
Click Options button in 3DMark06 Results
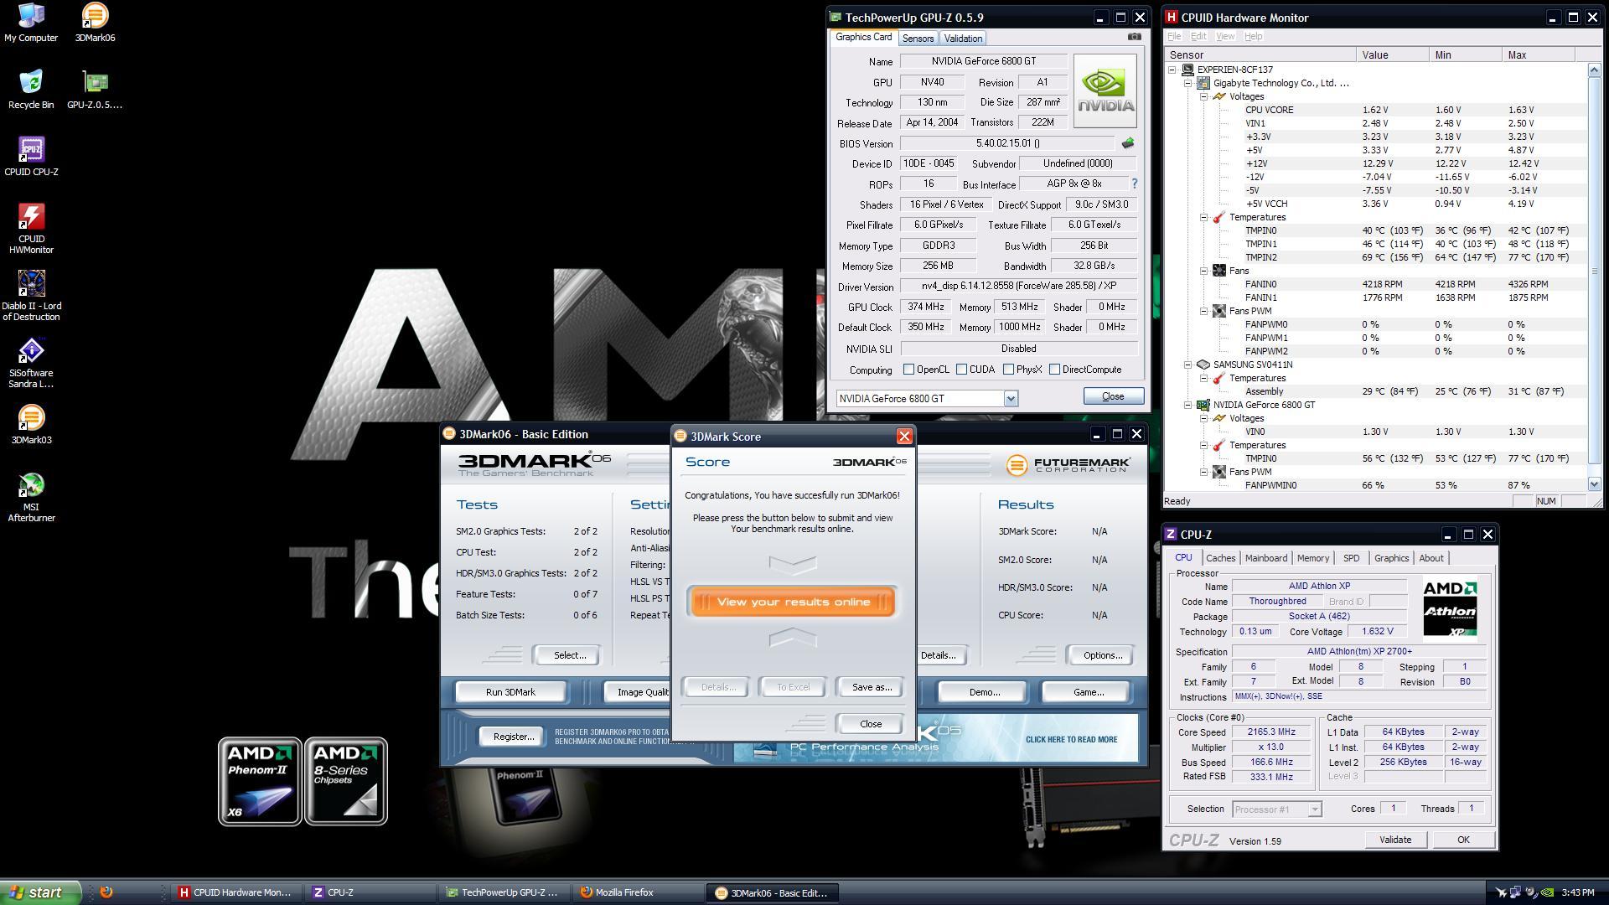click(1102, 655)
